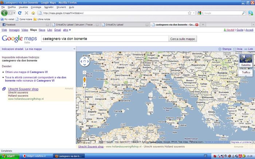255x159 pixels.
Task: Toggle the Traffico layer button
Action: click(246, 72)
